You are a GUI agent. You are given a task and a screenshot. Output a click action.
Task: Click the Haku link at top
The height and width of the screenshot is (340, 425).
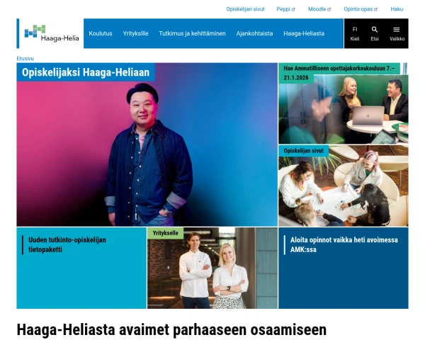397,9
